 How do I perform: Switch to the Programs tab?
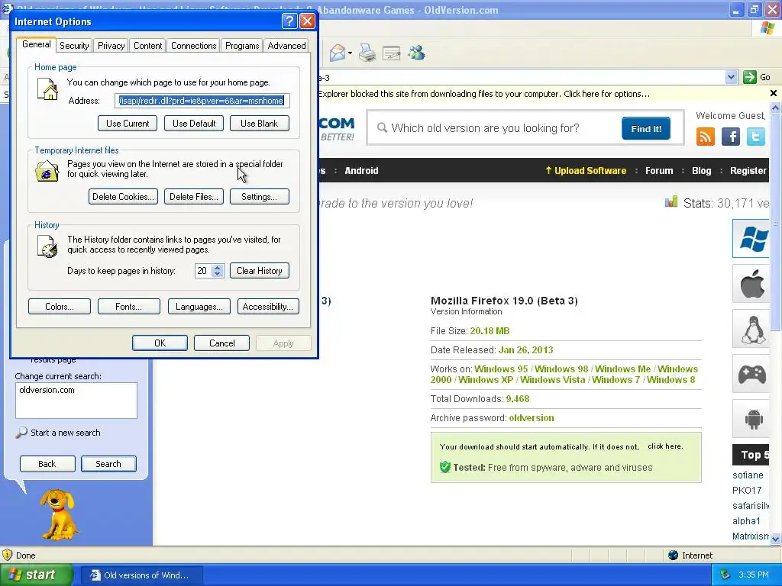242,45
